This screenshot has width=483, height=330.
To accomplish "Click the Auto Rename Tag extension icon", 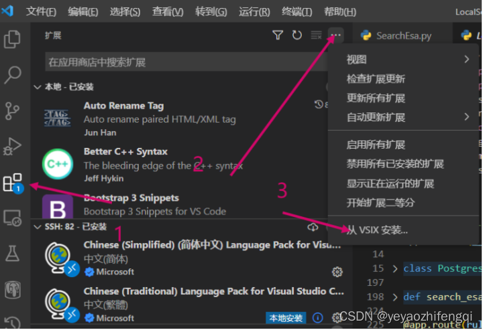I will 57,118.
